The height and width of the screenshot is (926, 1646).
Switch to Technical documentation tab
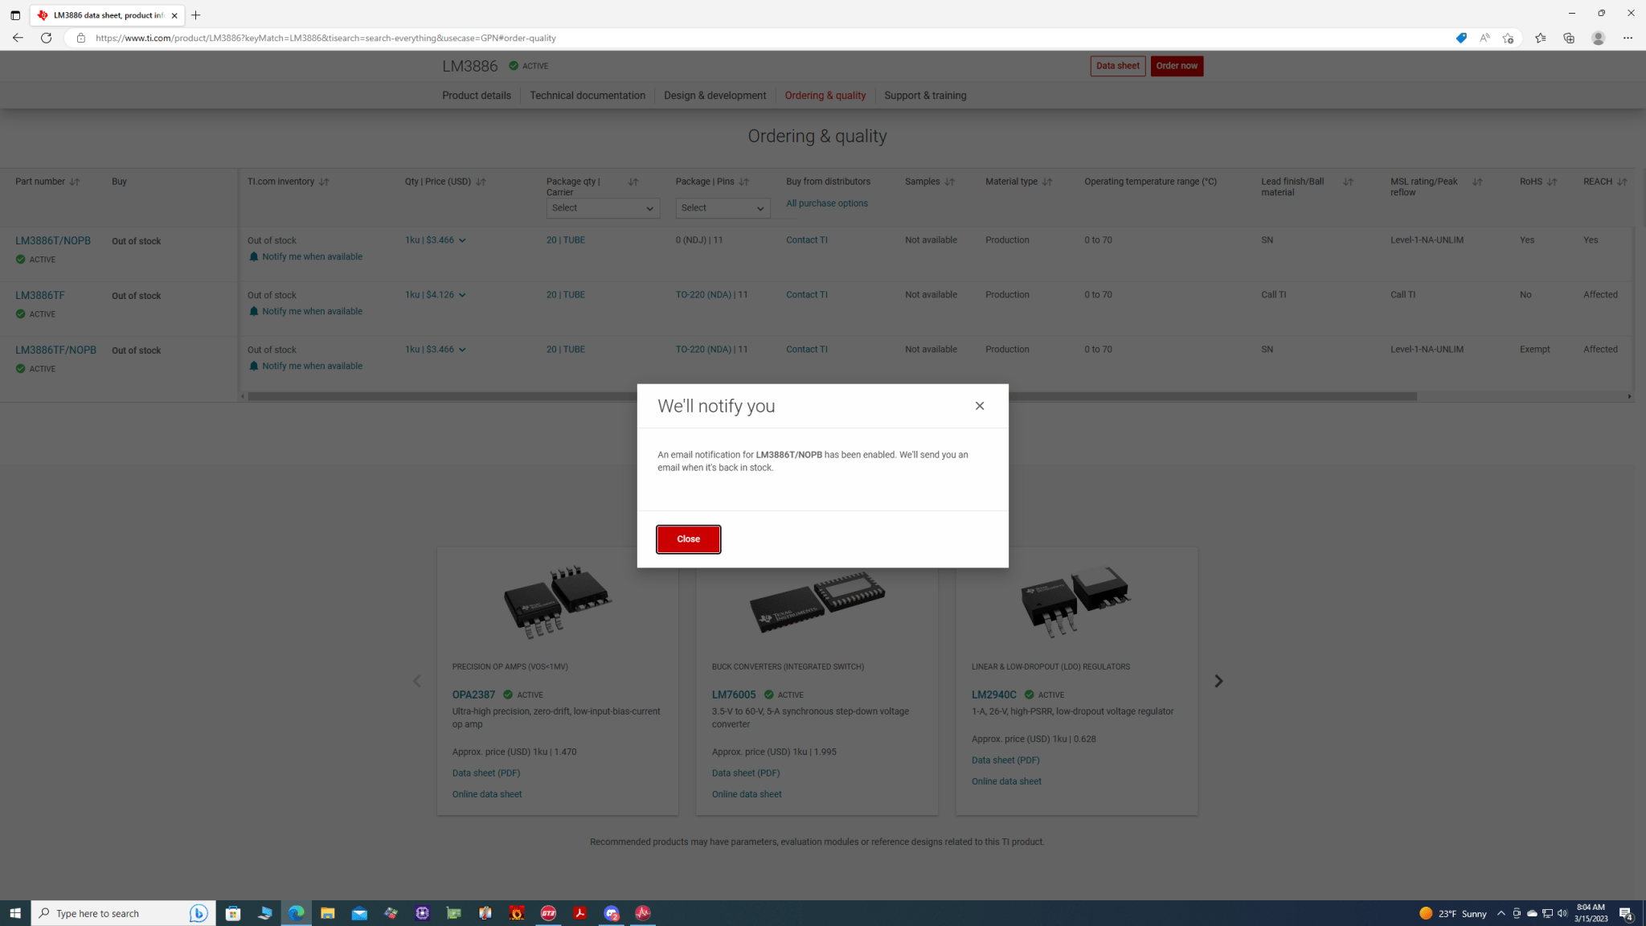tap(587, 96)
